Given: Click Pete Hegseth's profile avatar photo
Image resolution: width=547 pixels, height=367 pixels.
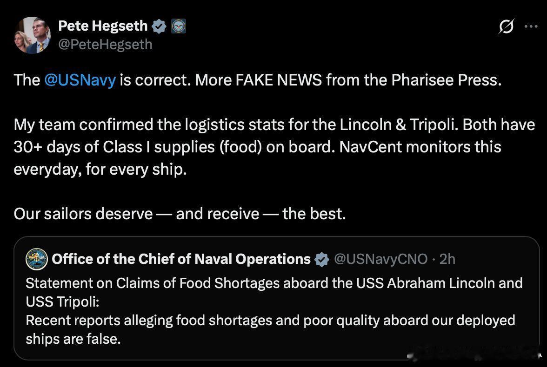Looking at the screenshot, I should pos(32,35).
